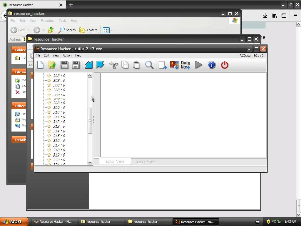301x226 pixels.
Task: Save file using the floppy disk icon
Action: (x=64, y=65)
